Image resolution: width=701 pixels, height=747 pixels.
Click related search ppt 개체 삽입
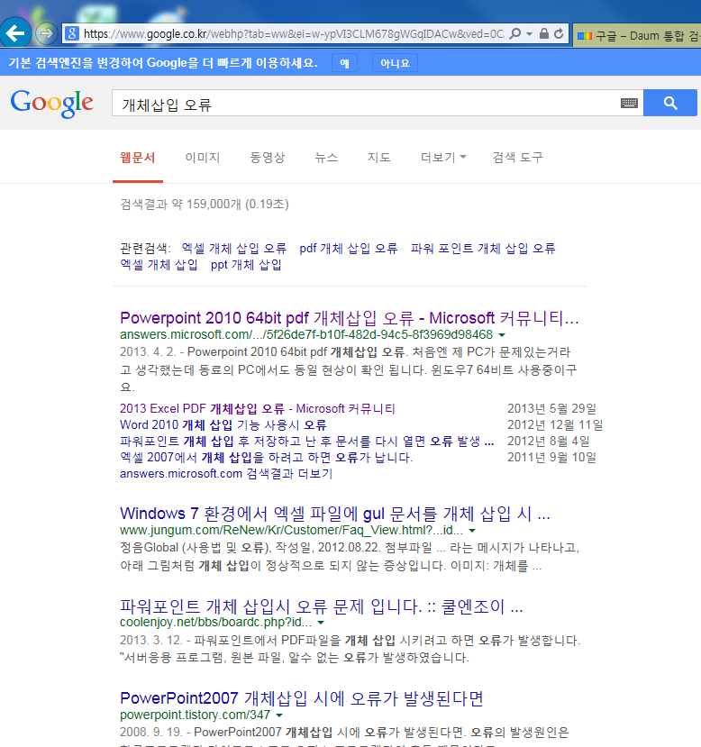pyautogui.click(x=246, y=264)
